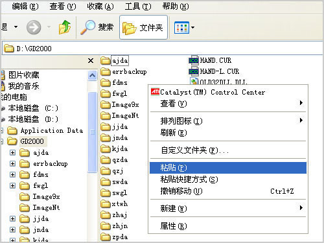Expand the ajda folder tree node
324x243 pixels.
pyautogui.click(x=12, y=153)
